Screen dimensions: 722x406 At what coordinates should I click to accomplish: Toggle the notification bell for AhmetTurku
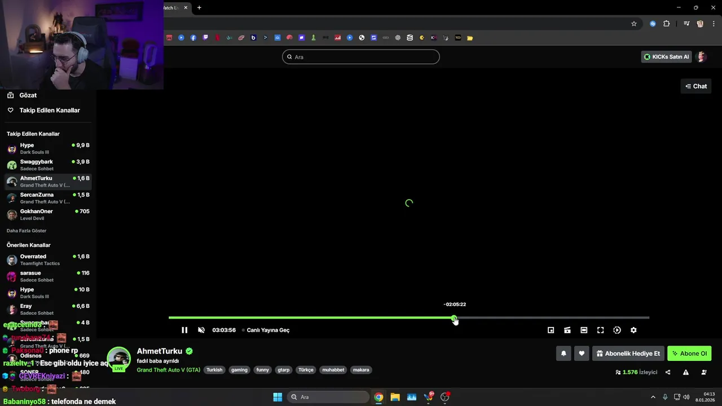[x=563, y=354]
